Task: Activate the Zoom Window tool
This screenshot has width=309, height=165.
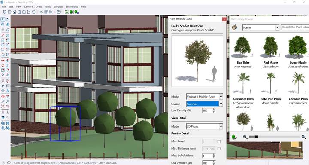Action: click(x=8, y=101)
